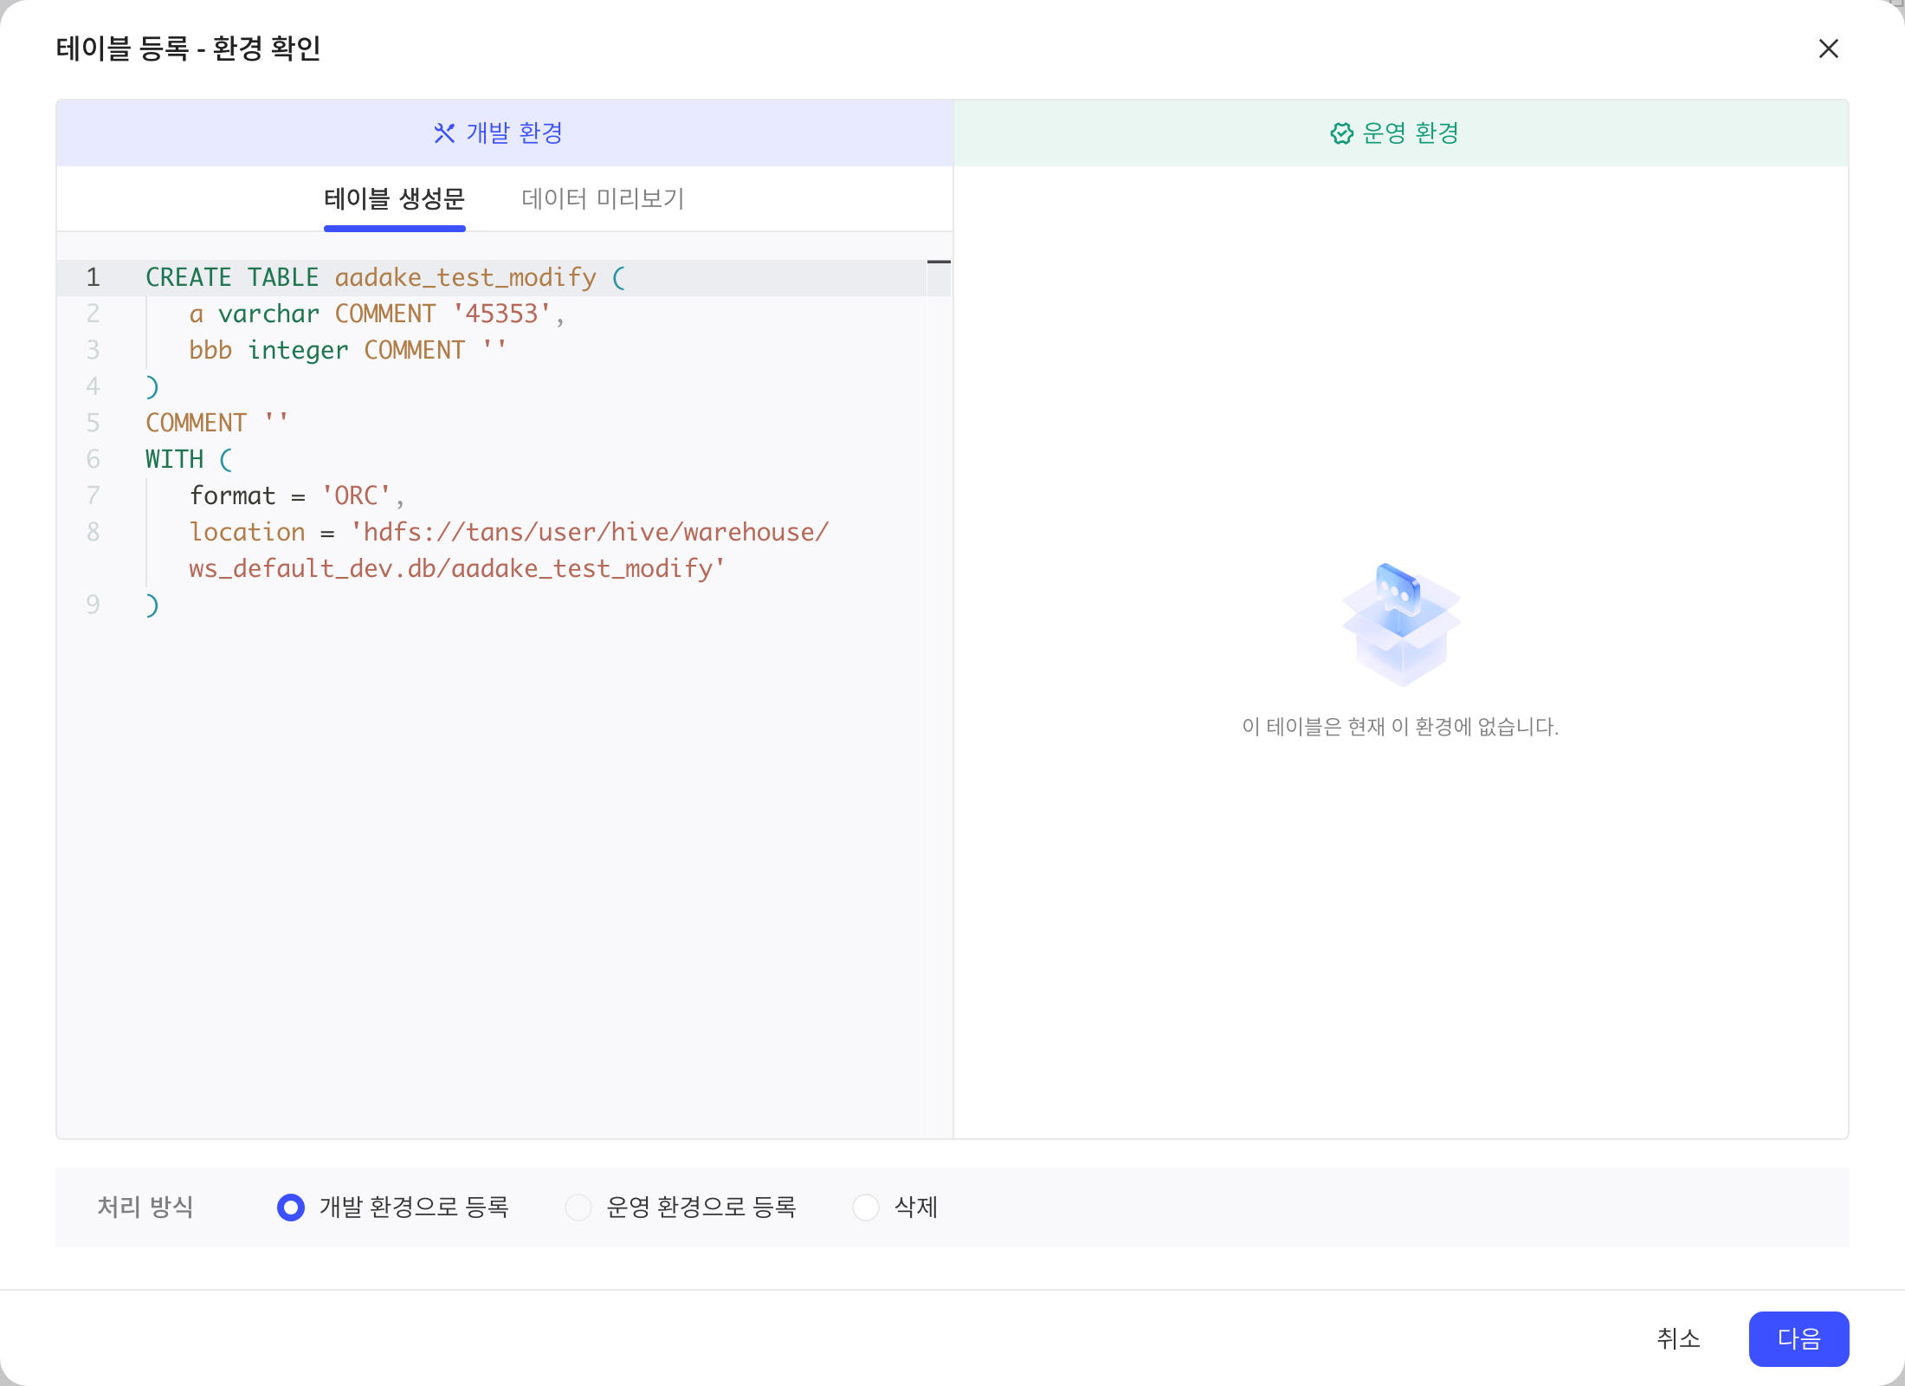1905x1386 pixels.
Task: Click the 처리 방식 label
Action: (x=145, y=1207)
